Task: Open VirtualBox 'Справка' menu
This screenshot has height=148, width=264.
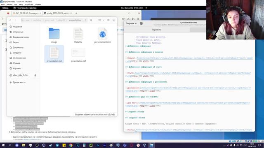Action: coord(38,5)
